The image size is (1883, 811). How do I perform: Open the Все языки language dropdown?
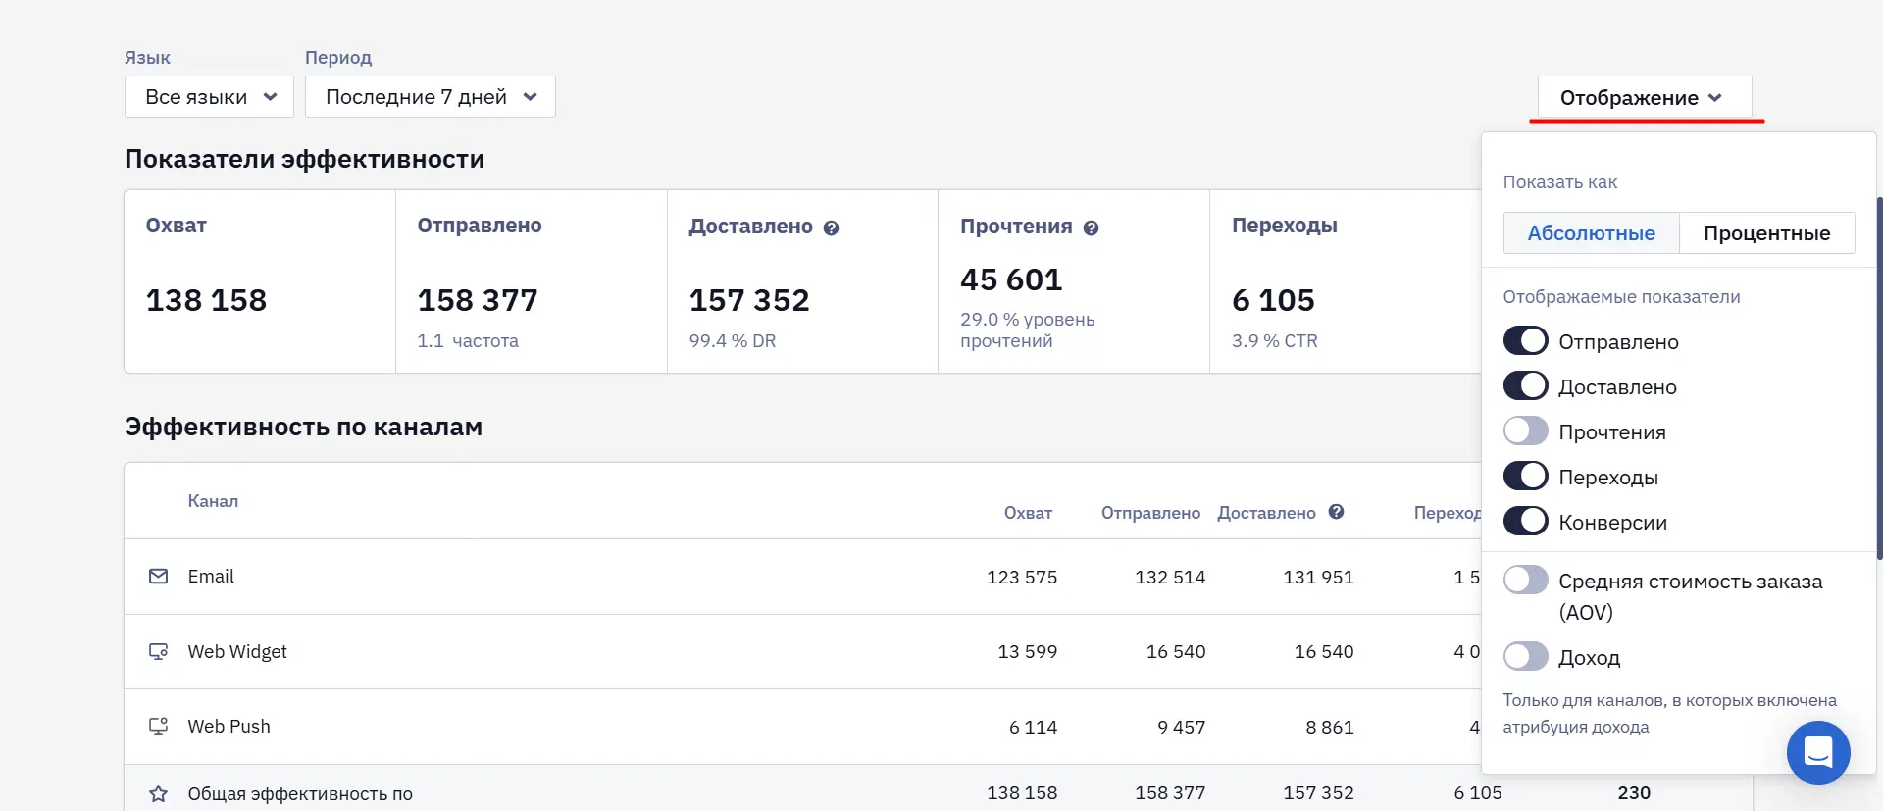[209, 97]
